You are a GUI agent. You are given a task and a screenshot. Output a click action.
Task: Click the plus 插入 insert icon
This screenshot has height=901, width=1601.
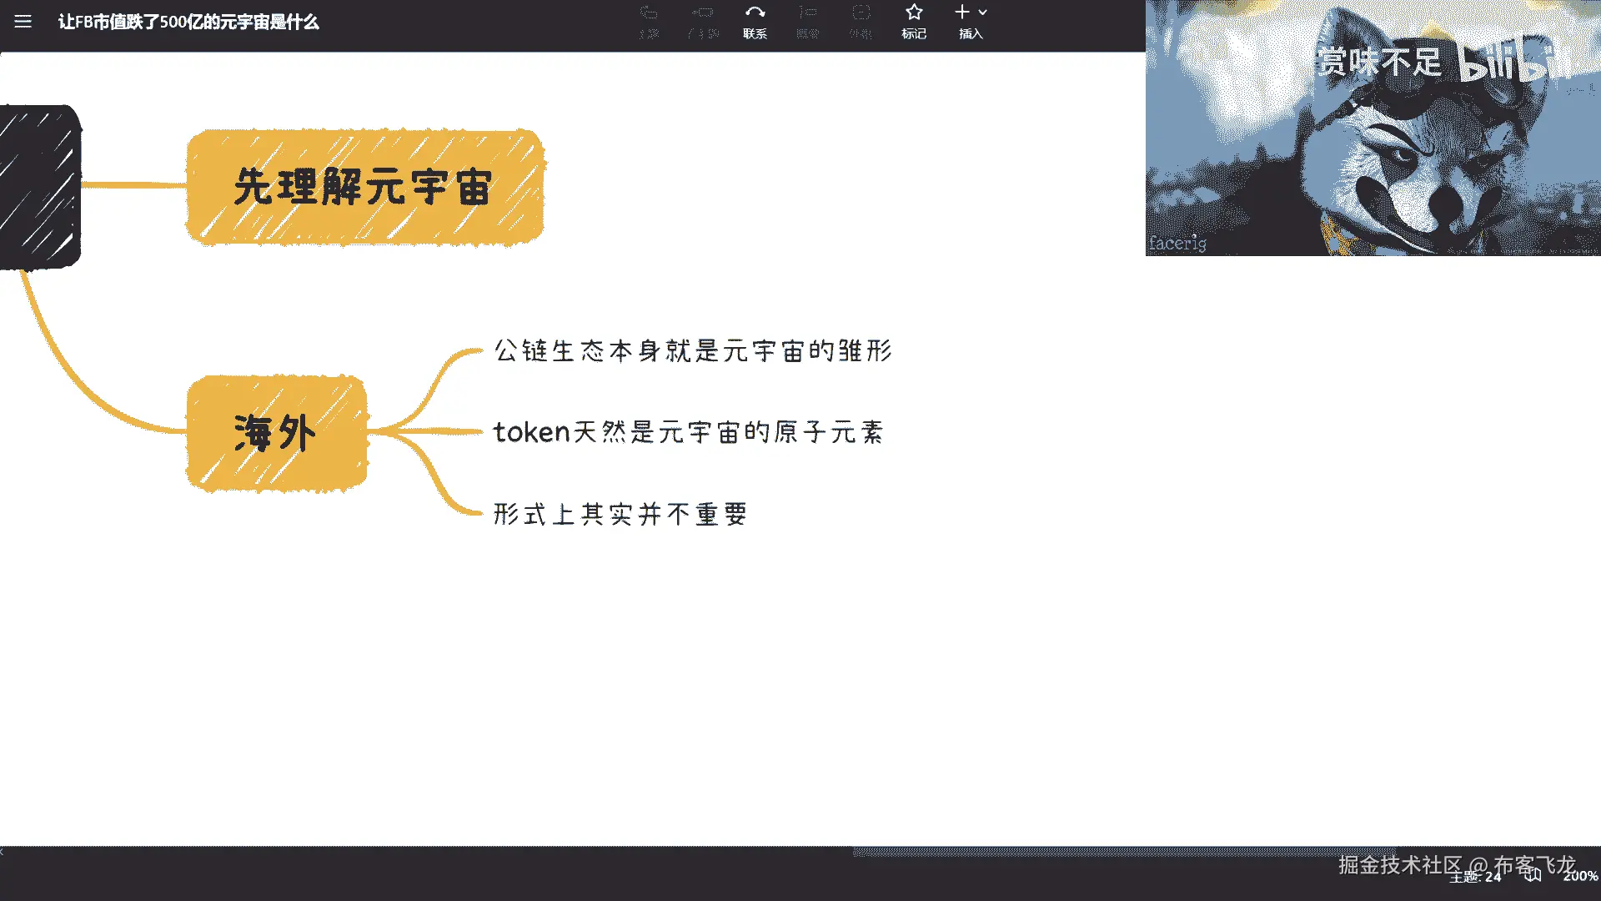tap(962, 13)
